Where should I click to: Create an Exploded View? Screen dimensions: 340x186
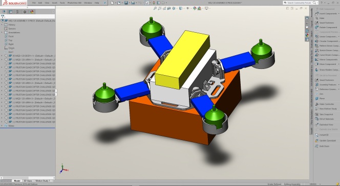[x=324, y=125]
